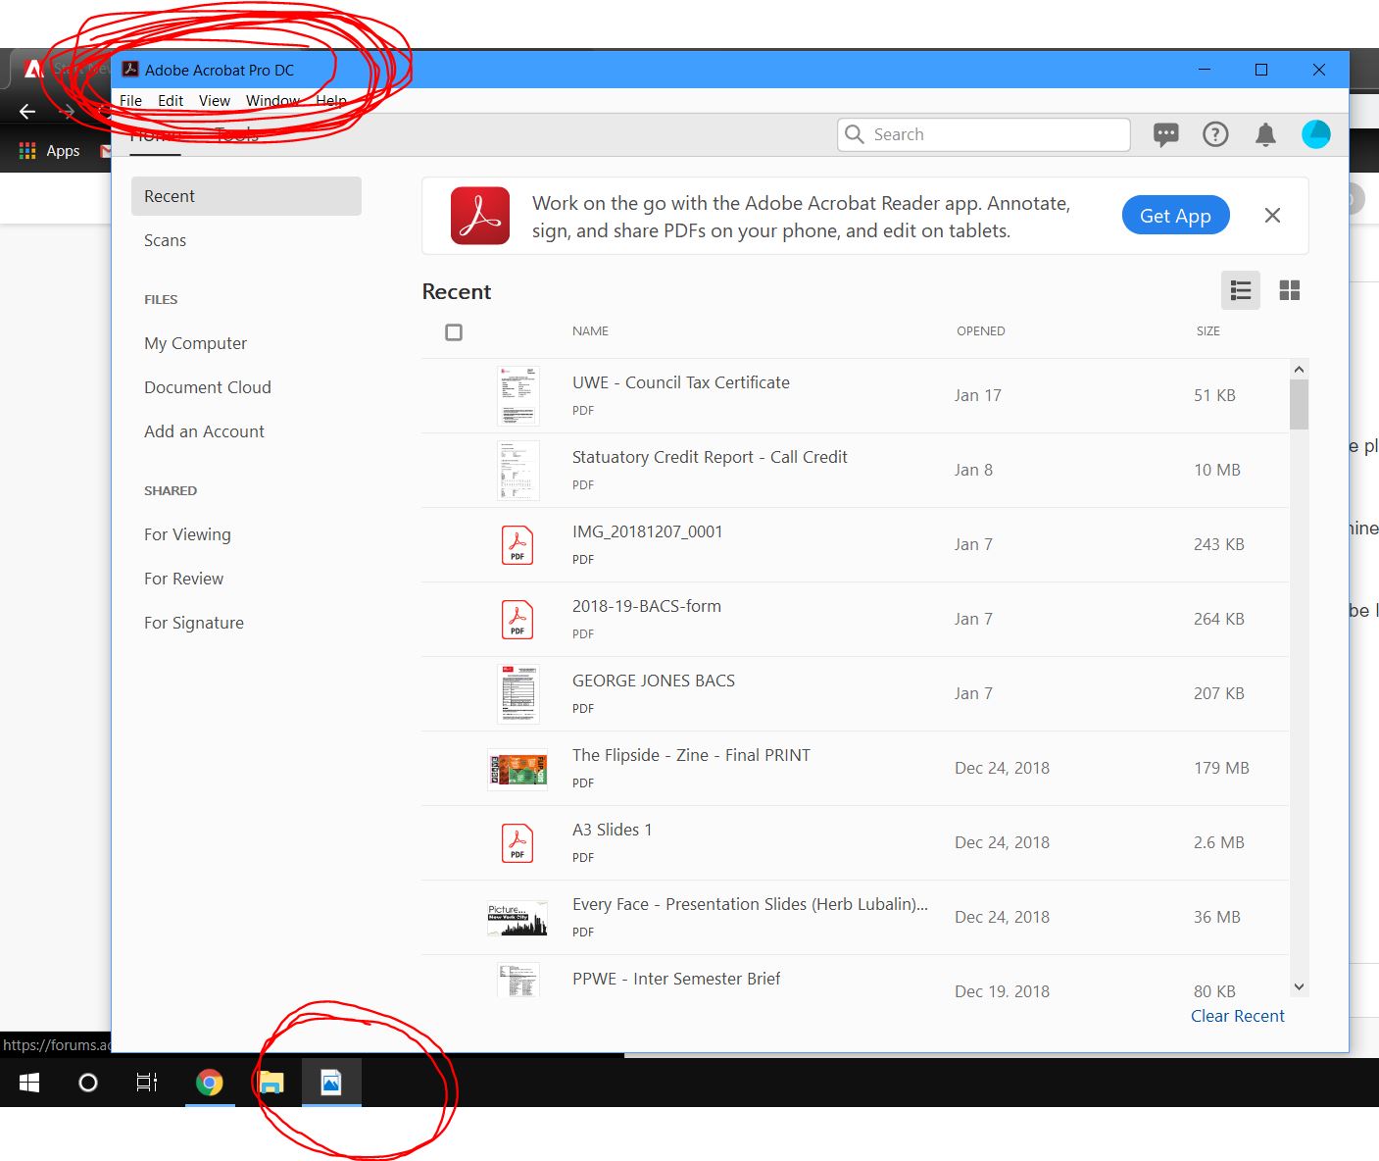This screenshot has height=1161, width=1379.
Task: Open the notifications bell icon
Action: [x=1265, y=134]
